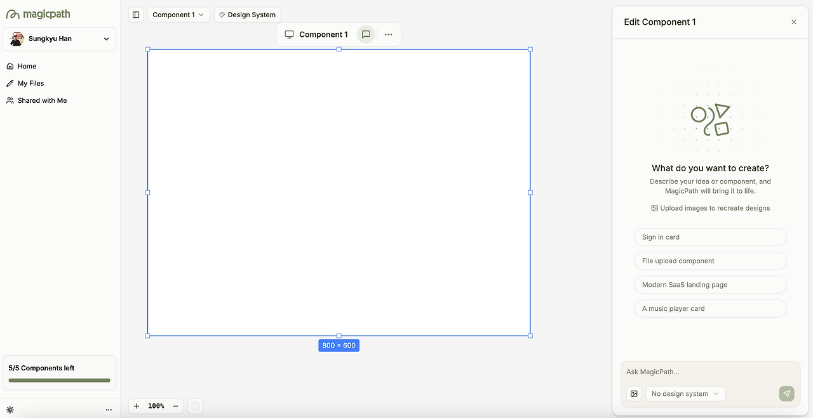Choose the Modern SaaS landing page suggestion
Screen dimensions: 813x418
tap(710, 285)
